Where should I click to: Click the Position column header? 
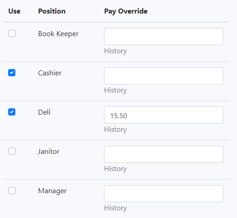[52, 11]
